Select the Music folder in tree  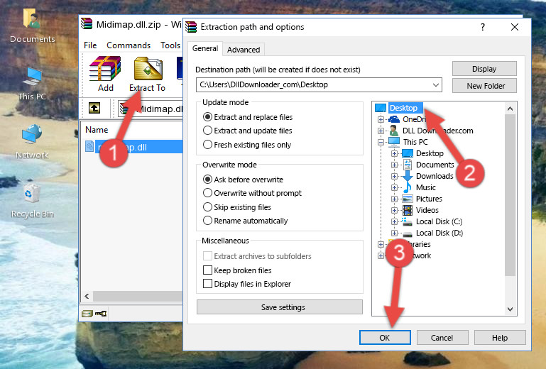425,187
